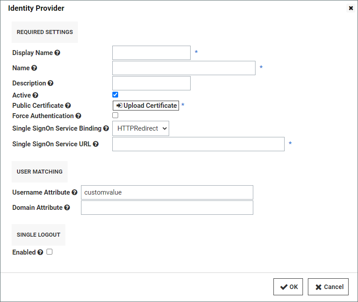This screenshot has height=302, width=358.
Task: Click the Username Attribute field containing customvalue
Action: click(x=167, y=192)
